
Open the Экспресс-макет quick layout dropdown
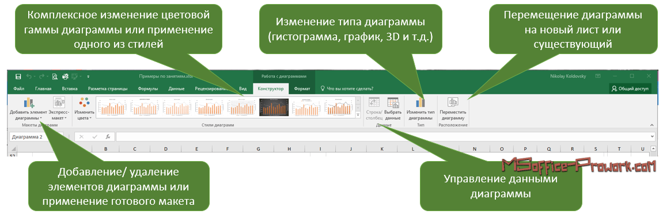coord(58,109)
